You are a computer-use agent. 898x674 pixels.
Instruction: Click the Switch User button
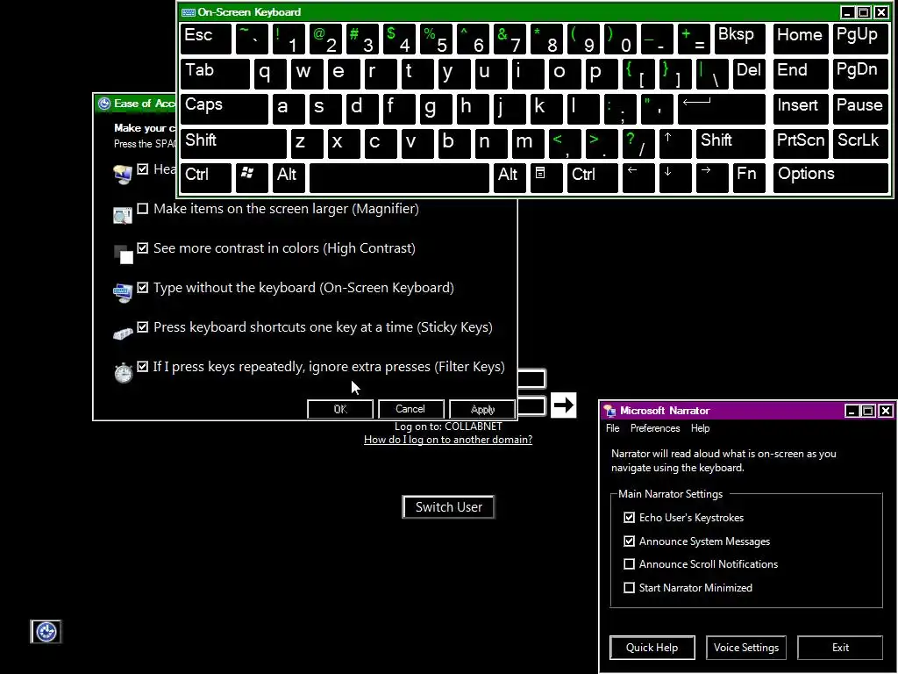tap(448, 507)
